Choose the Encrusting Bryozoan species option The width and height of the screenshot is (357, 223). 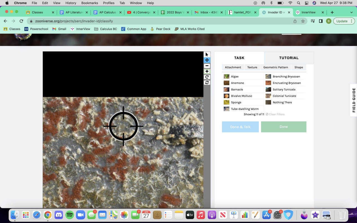286,83
